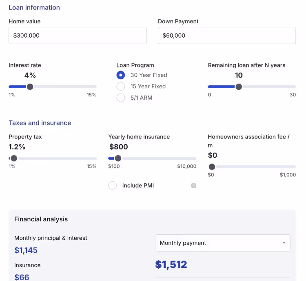
Task: Select the 5/1 ARM loan program
Action: 121,98
